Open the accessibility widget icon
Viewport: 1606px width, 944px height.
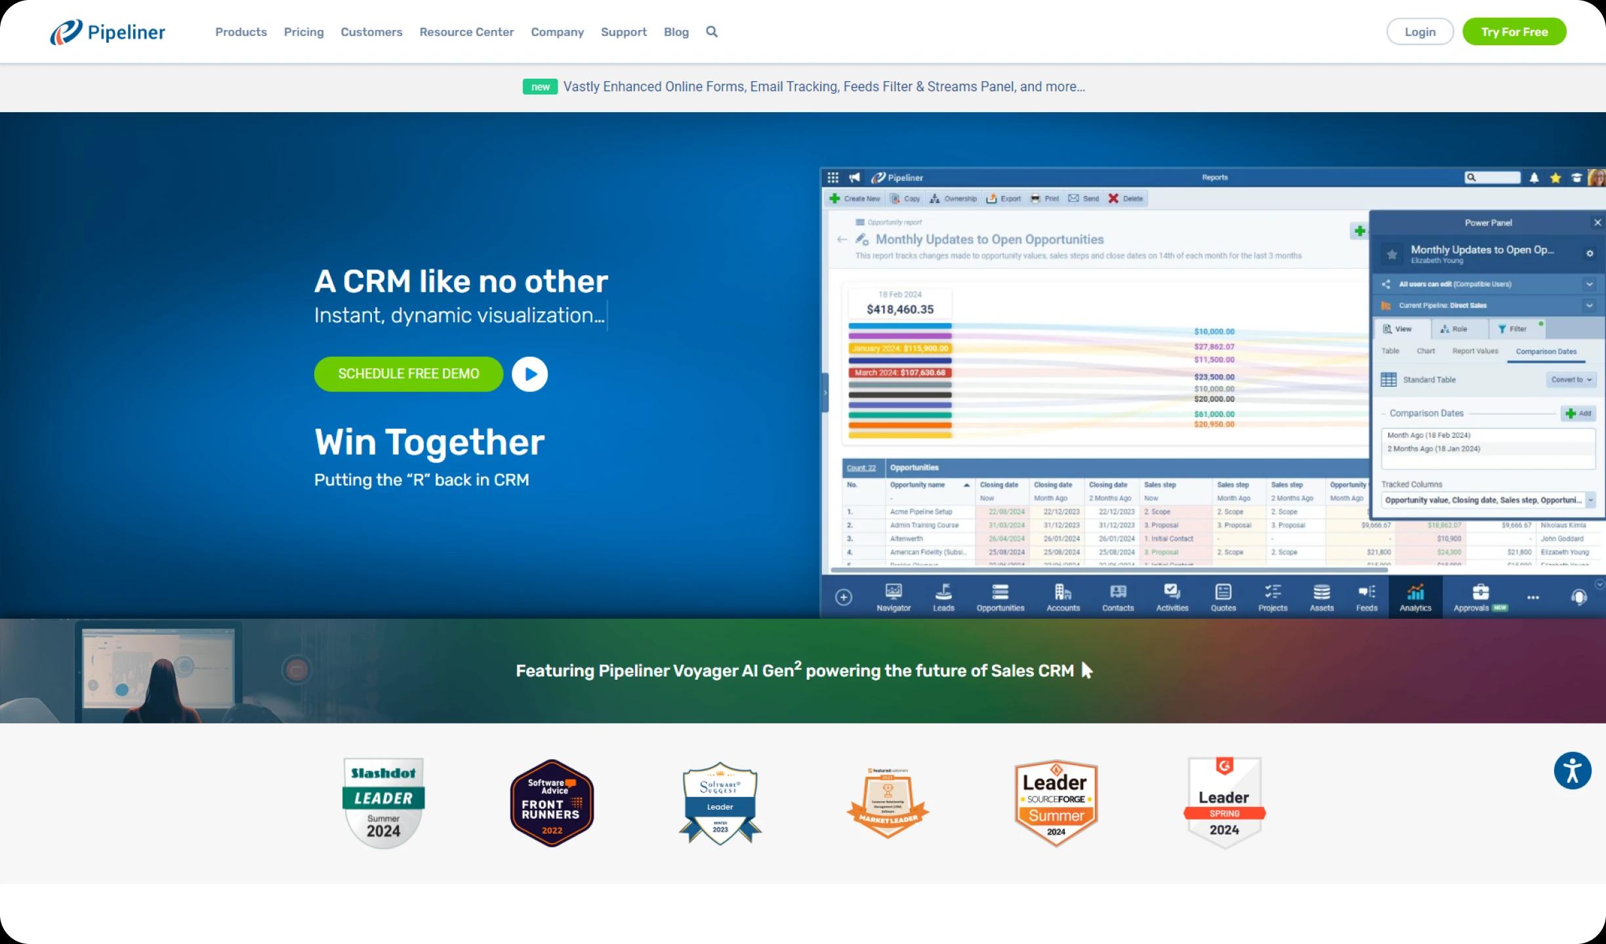pyautogui.click(x=1573, y=770)
